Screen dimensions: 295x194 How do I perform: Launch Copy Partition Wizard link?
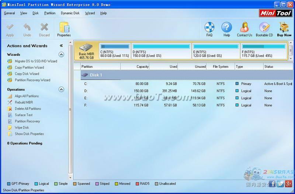click(x=29, y=67)
